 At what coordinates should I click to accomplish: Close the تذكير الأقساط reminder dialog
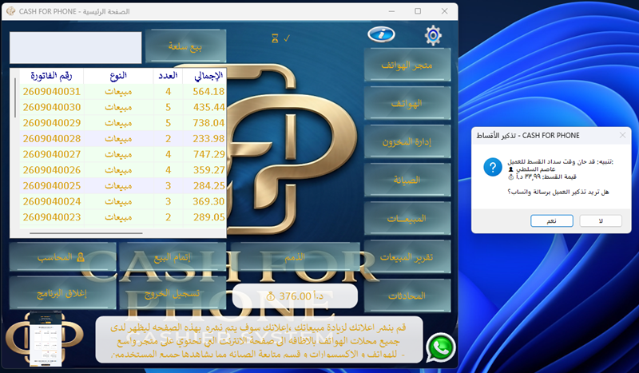622,135
